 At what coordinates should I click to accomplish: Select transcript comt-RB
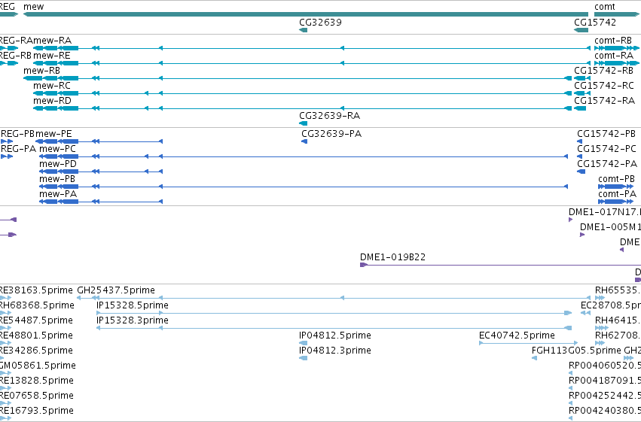click(x=617, y=48)
